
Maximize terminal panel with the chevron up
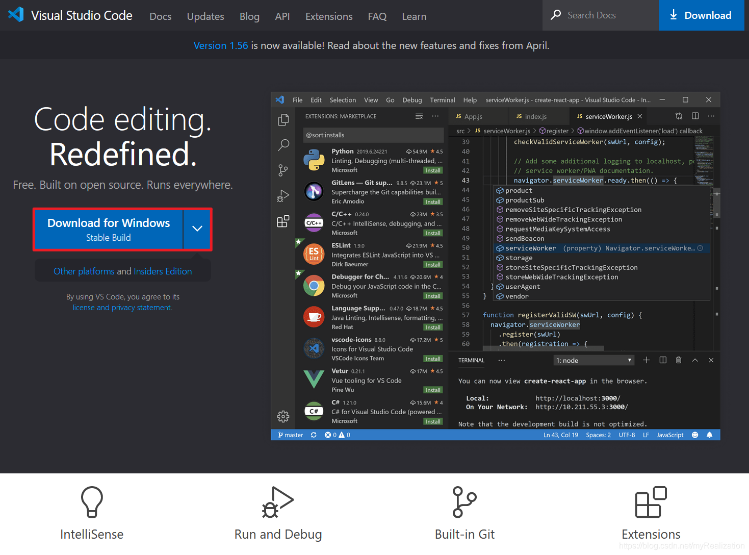coord(695,360)
